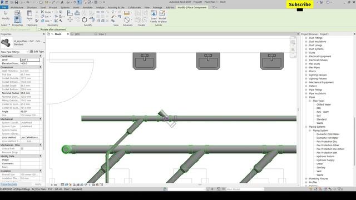Click the Edit Type button
Screen dimensions: 356x200
[x=37, y=52]
